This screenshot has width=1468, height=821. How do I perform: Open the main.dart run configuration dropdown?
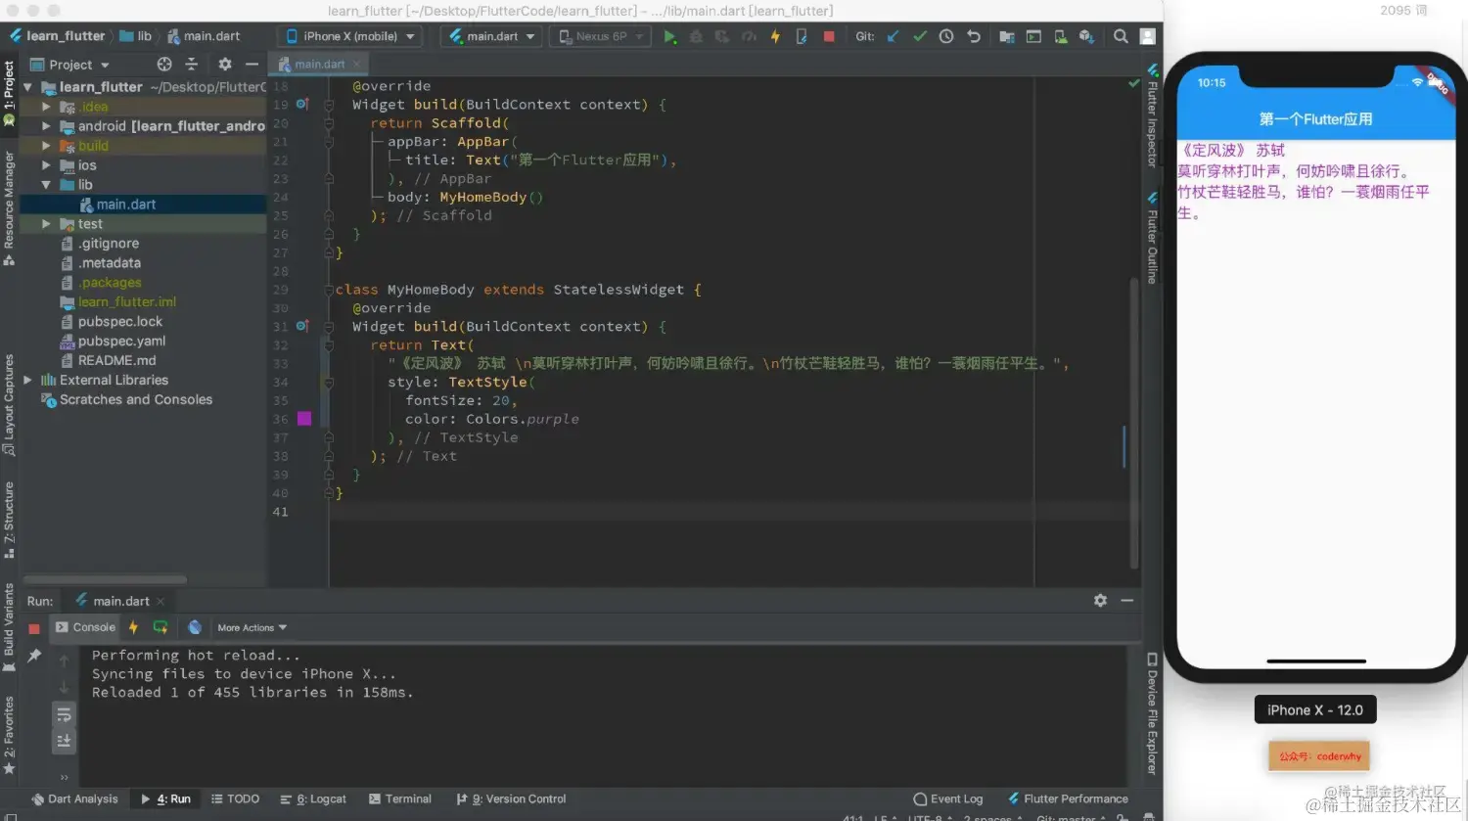(493, 36)
